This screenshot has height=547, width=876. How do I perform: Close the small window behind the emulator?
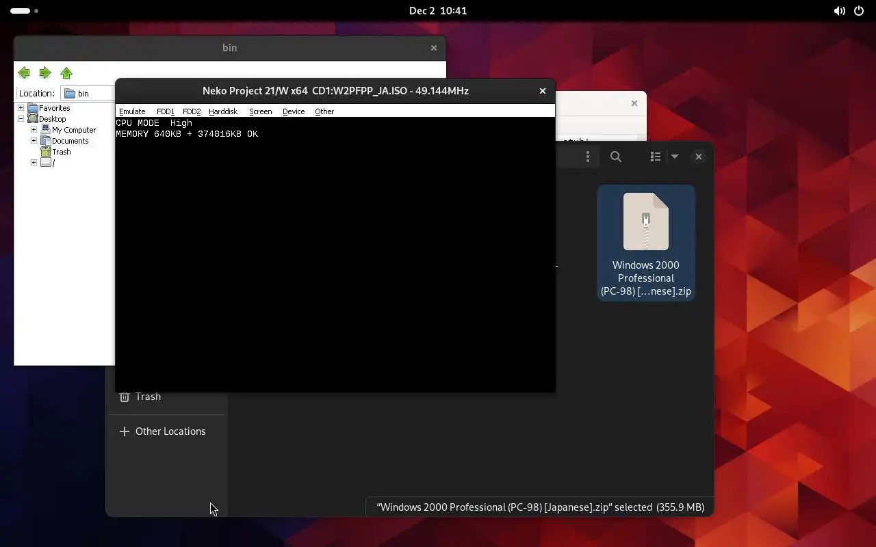[634, 103]
